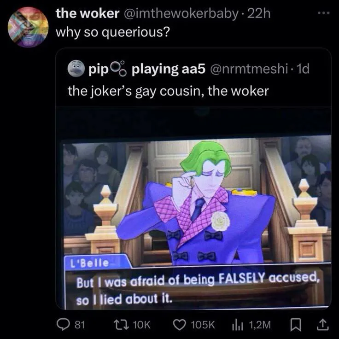The width and height of the screenshot is (339, 339).
Task: Click the "why so queerious?" tweet text
Action: point(111,33)
